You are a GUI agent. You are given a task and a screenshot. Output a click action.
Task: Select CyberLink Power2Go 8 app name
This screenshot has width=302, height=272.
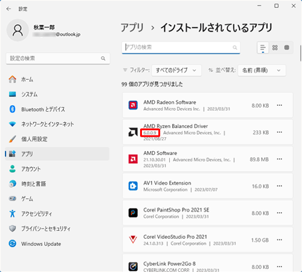click(x=170, y=264)
